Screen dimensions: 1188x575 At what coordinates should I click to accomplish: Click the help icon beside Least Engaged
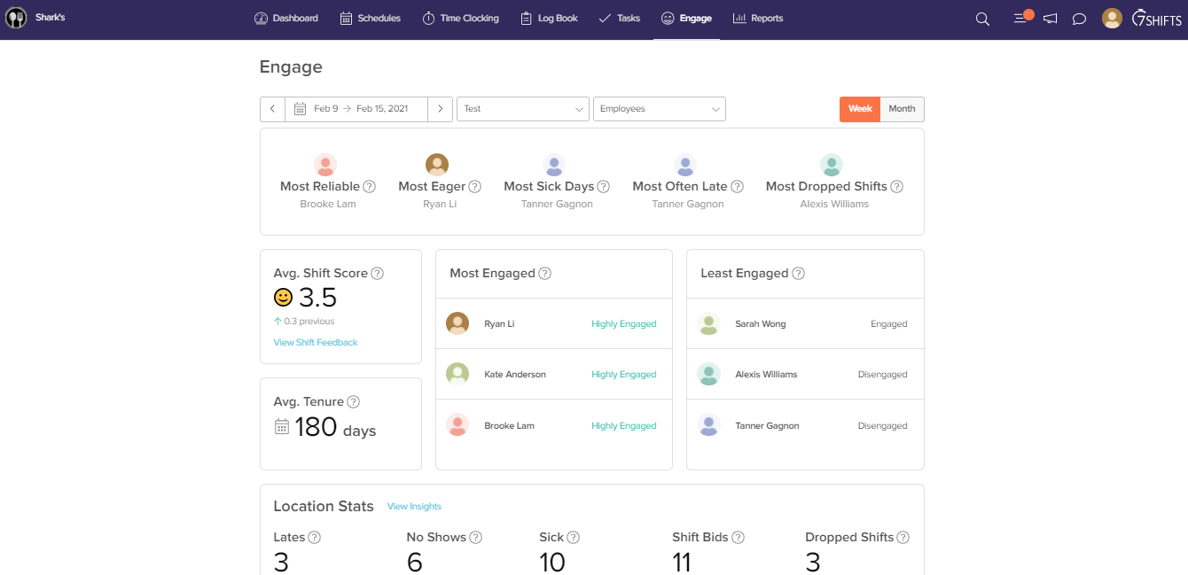point(798,273)
